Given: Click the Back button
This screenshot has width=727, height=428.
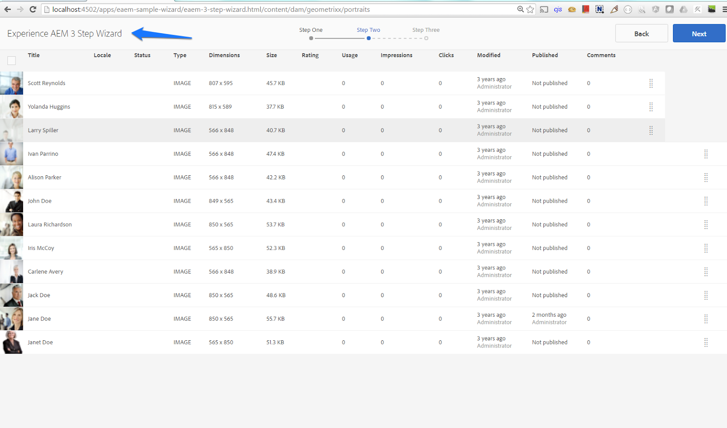Looking at the screenshot, I should 641,33.
